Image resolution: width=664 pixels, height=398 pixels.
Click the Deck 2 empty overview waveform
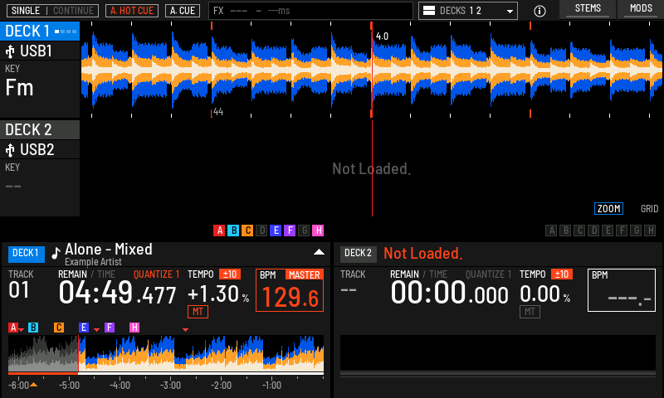click(x=498, y=353)
